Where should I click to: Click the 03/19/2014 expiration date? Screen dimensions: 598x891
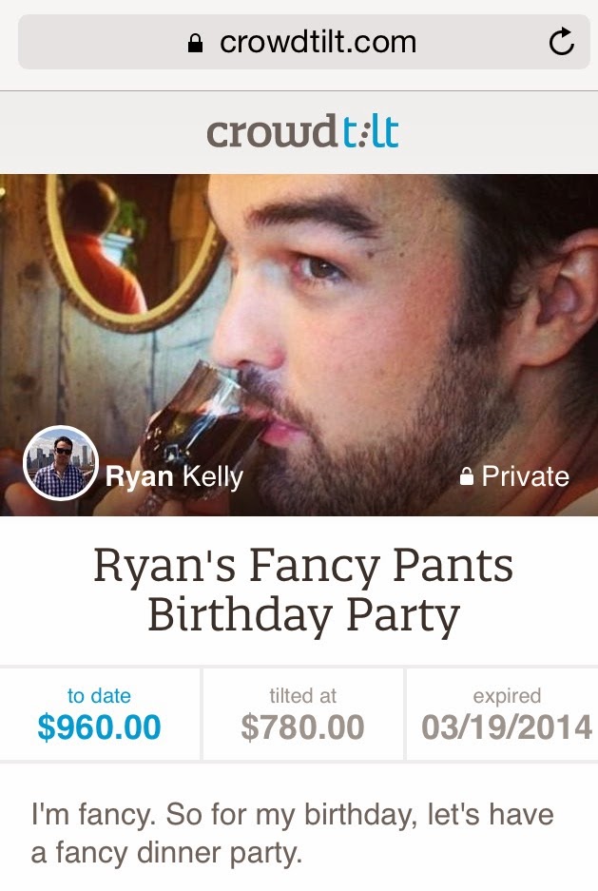[x=507, y=727]
